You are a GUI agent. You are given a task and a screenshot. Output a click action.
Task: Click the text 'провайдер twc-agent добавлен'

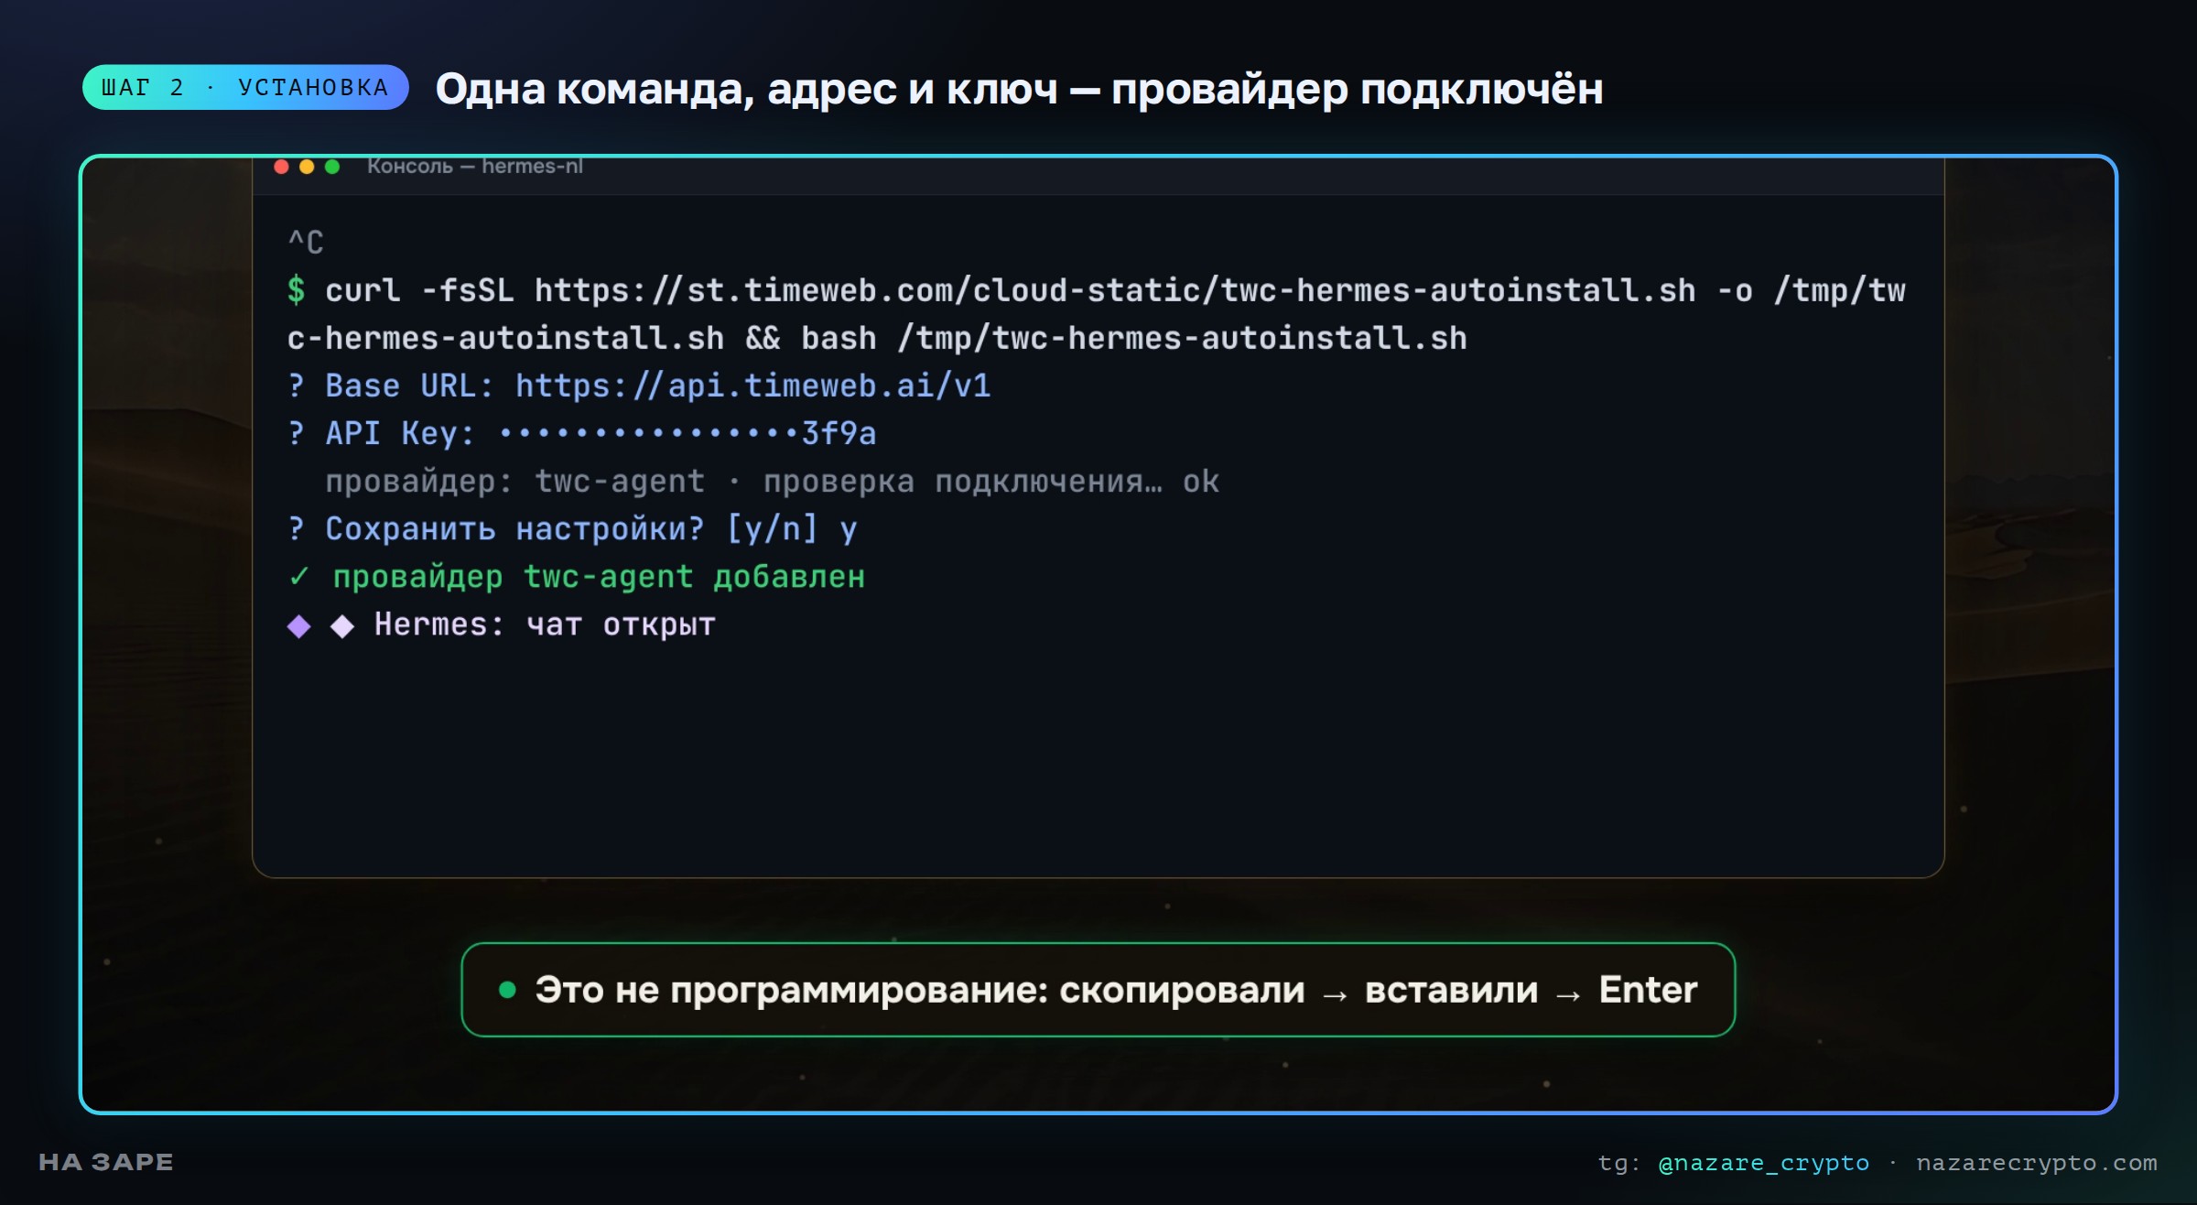pos(599,577)
